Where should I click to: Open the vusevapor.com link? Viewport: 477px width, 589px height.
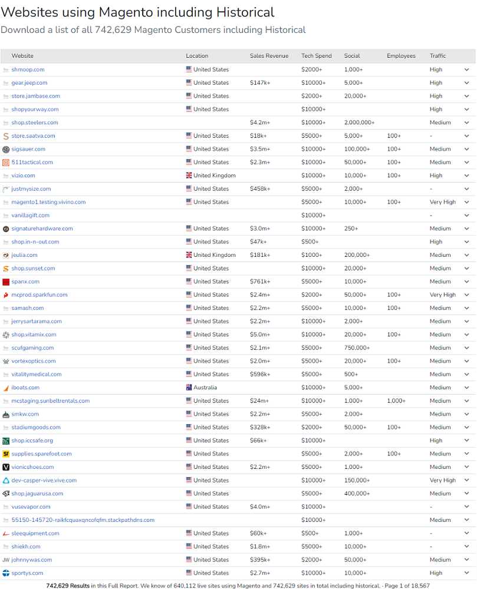click(31, 507)
